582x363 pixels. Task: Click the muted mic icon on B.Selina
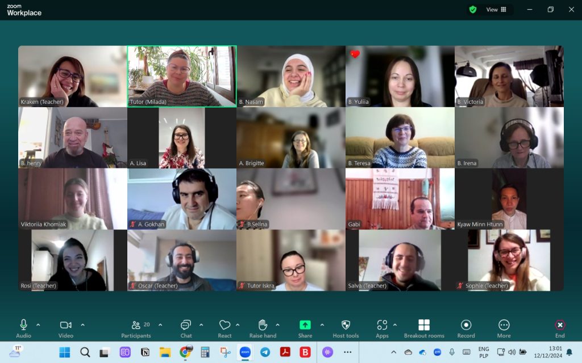click(242, 224)
